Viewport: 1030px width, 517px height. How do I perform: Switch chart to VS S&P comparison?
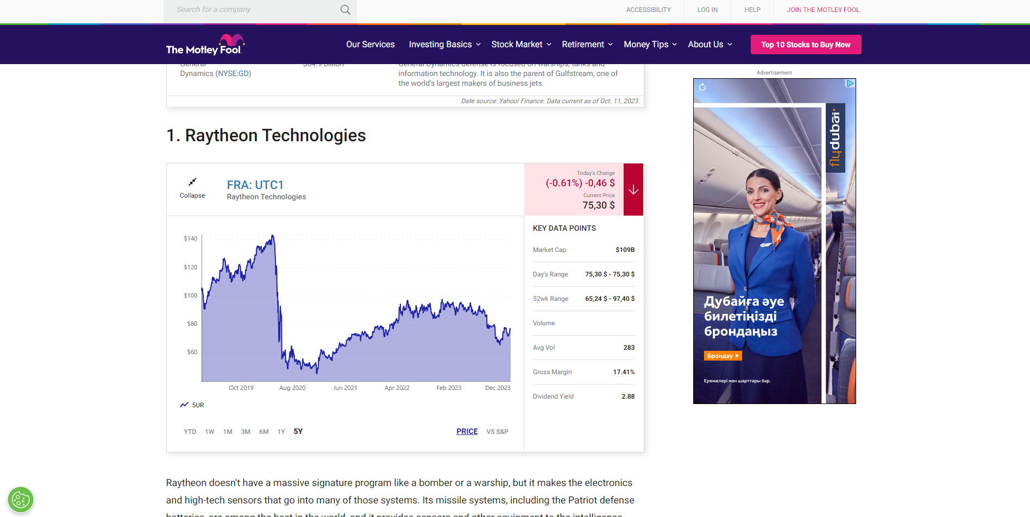497,432
